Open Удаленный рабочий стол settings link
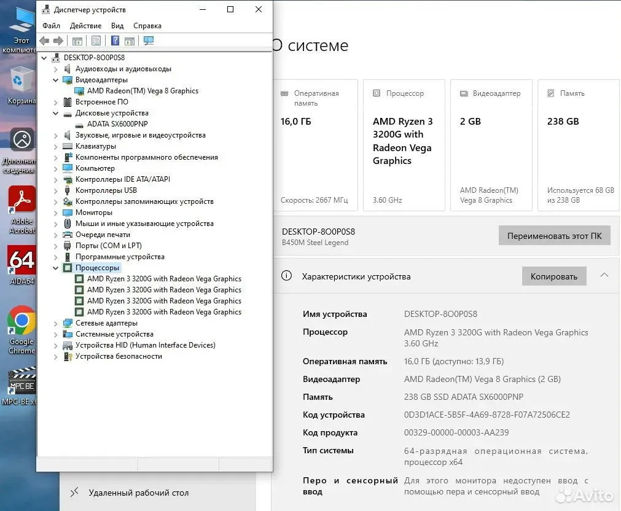Screen dimensions: 621x511 pos(139,493)
